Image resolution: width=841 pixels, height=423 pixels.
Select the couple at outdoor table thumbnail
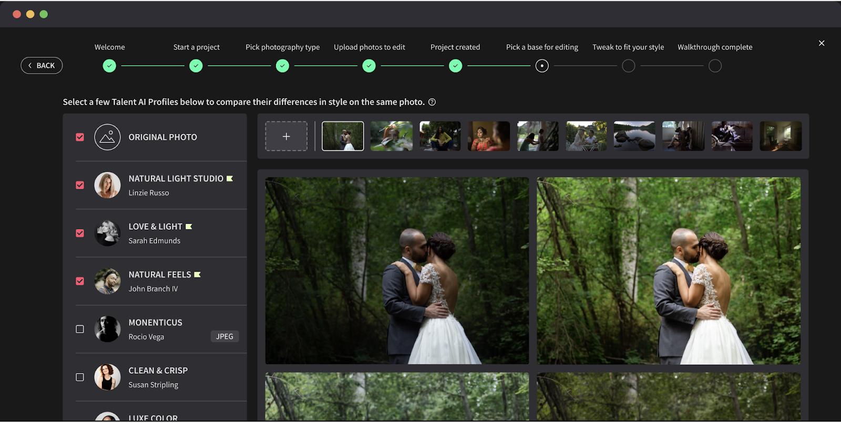tap(586, 136)
